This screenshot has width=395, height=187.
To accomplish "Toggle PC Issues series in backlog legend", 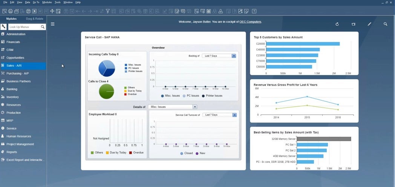I will click(192, 96).
